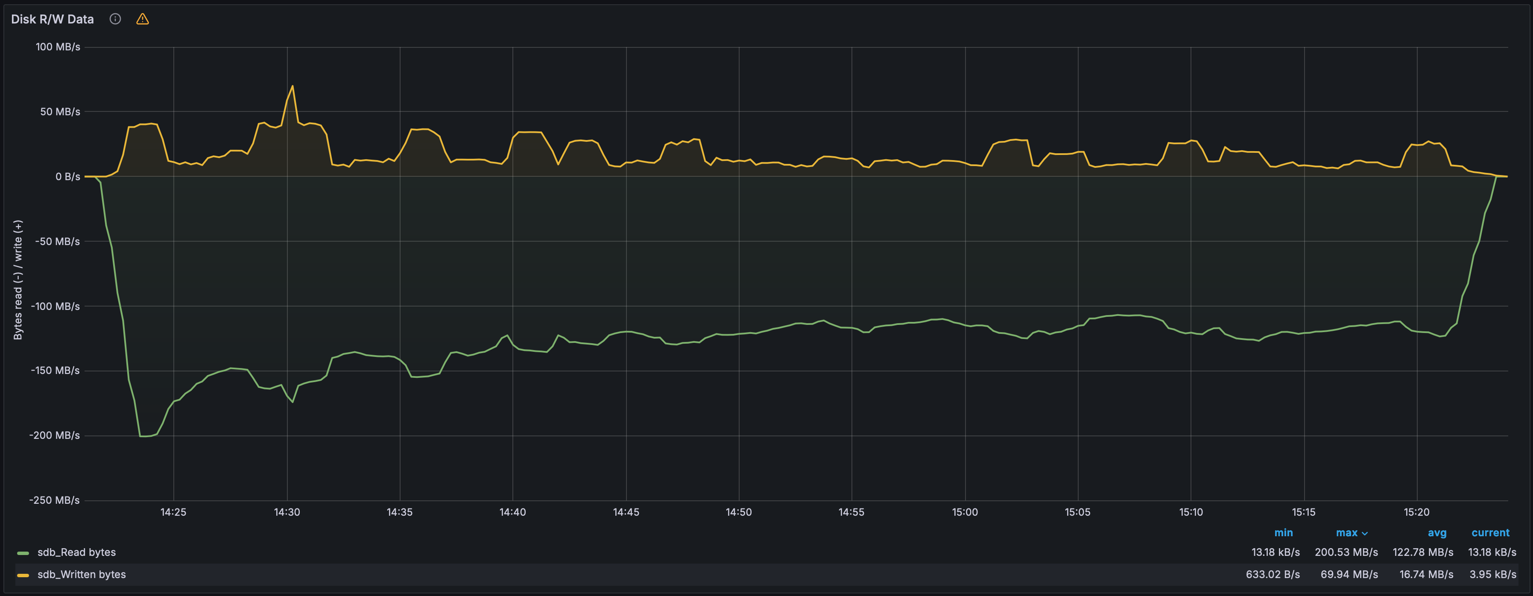This screenshot has width=1533, height=596.
Task: Click the Bytes read/write y-axis title
Action: [x=18, y=280]
